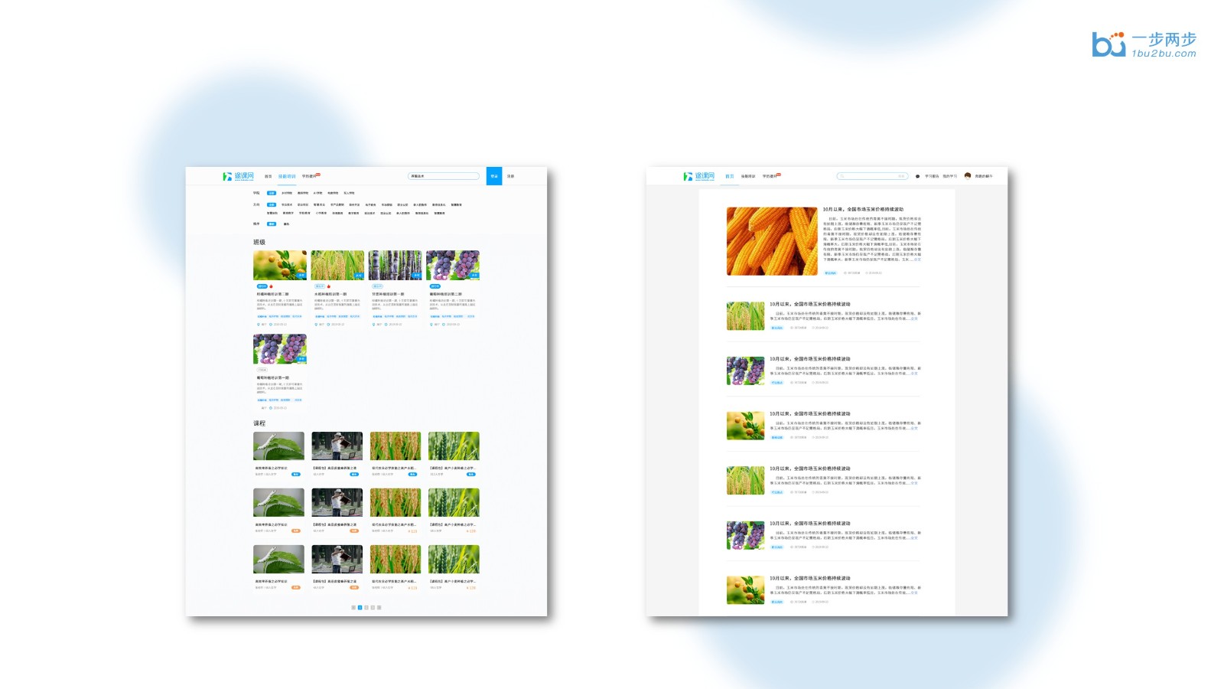Select the highlighted 首页 tab in right page
This screenshot has width=1224, height=689.
729,176
